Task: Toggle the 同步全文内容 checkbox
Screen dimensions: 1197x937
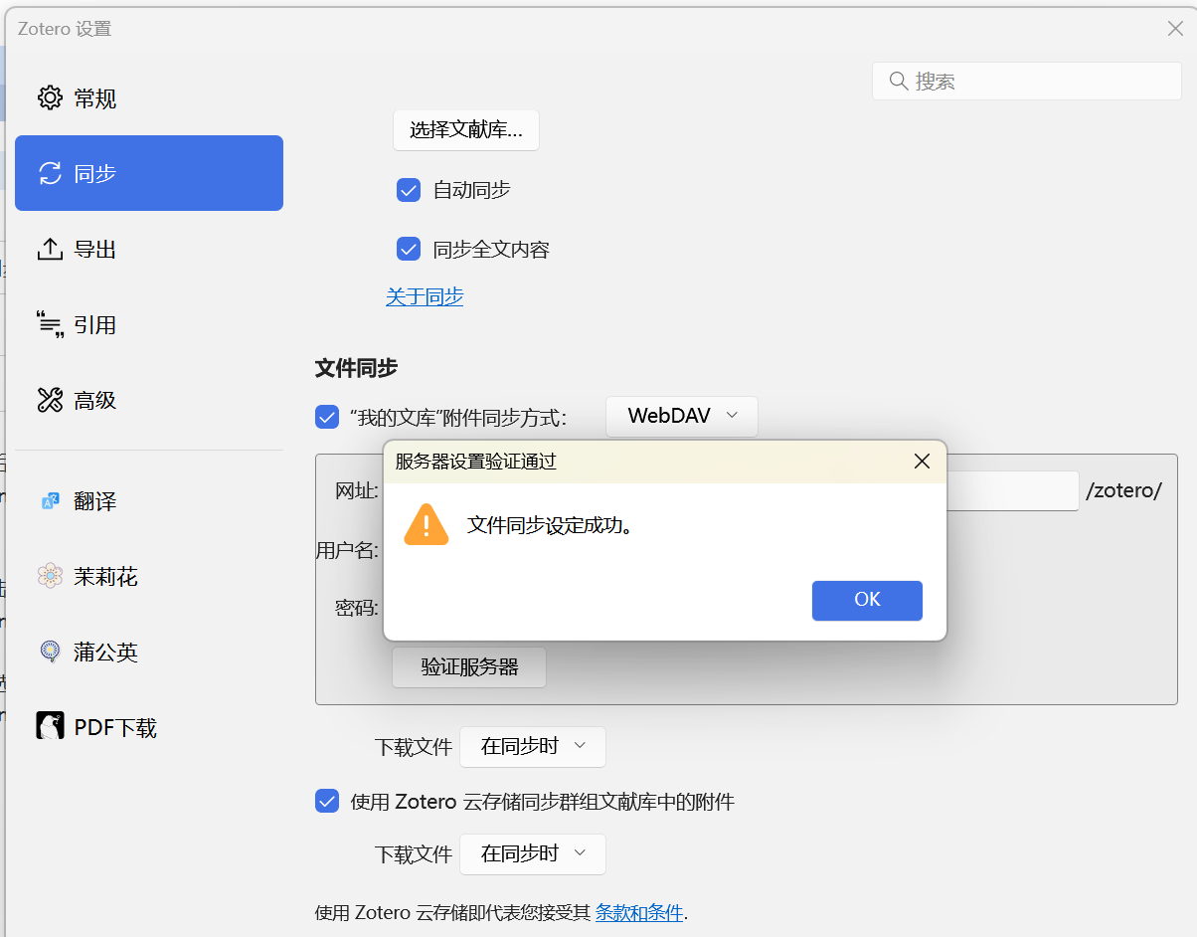Action: coord(409,249)
